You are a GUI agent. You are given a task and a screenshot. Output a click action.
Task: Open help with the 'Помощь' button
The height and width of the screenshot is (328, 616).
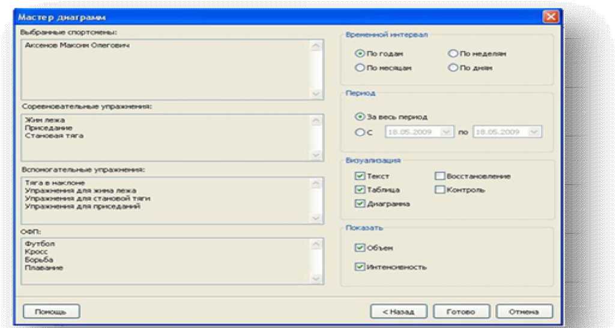51,312
